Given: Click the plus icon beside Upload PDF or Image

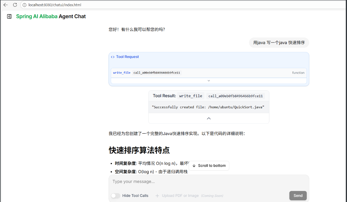Looking at the screenshot, I should (157, 196).
